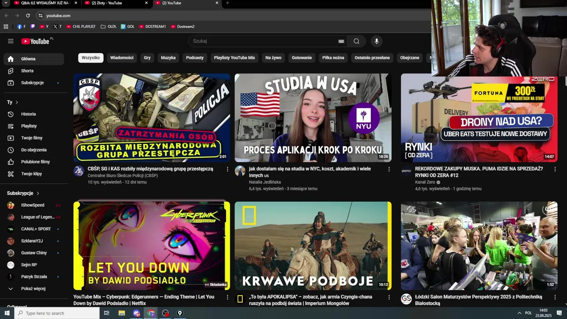Open 'Subskrypcje' in the sidebar menu
The image size is (567, 319).
tap(34, 83)
